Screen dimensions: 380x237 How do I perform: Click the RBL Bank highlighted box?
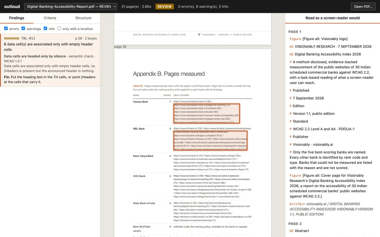pyautogui.click(x=210, y=141)
